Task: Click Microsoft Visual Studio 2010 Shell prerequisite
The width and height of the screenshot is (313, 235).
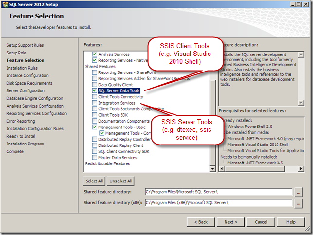Action: [258, 145]
